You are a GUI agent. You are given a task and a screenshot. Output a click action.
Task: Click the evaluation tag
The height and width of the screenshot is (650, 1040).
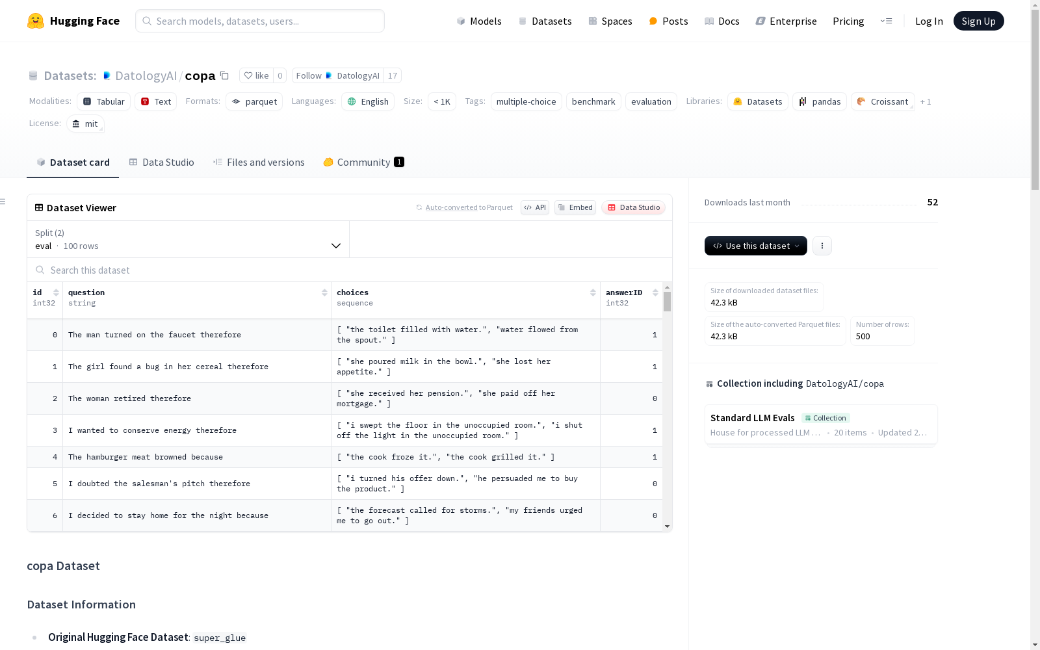point(651,101)
